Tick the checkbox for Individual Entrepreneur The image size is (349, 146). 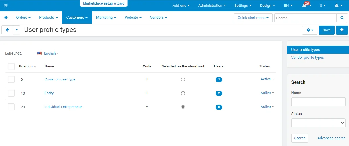(x=11, y=107)
